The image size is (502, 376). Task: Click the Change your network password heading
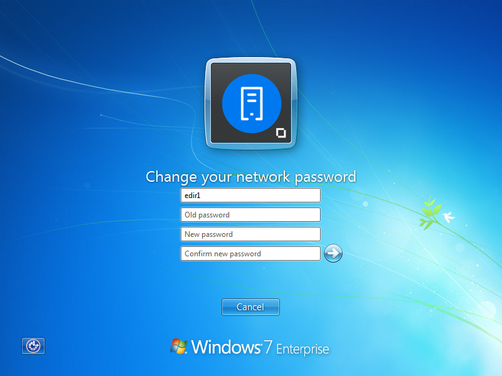250,177
